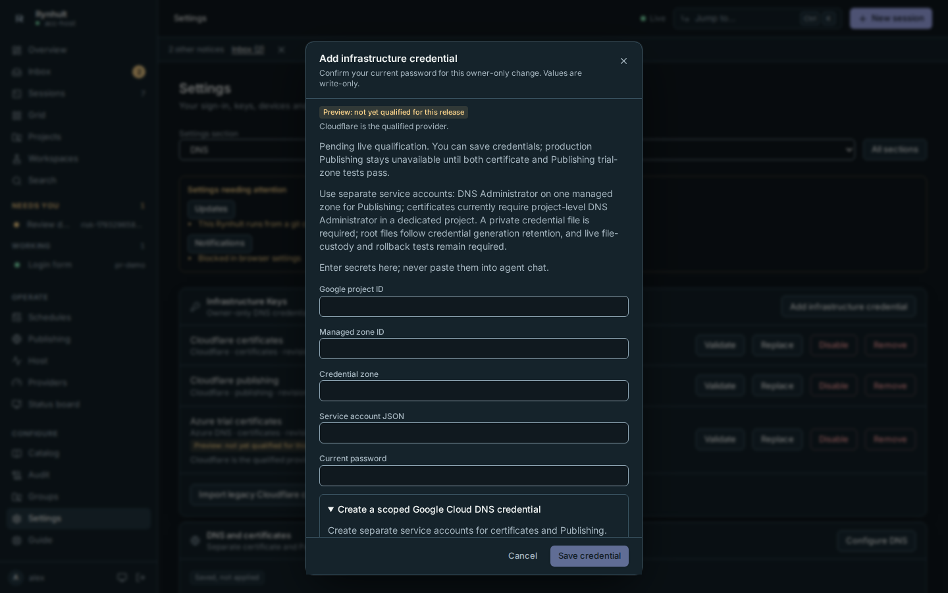The image size is (948, 593).
Task: Collapse the Create a scoped Google Cloud DNS credential section
Action: (434, 509)
